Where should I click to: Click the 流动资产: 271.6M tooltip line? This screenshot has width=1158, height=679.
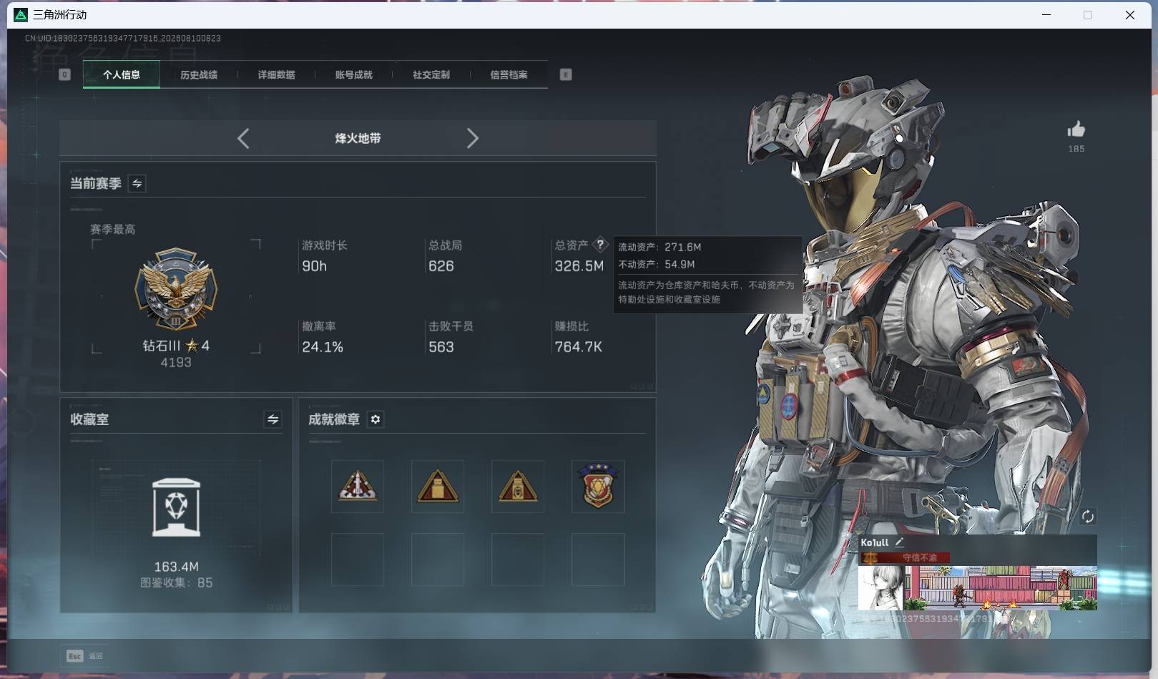click(659, 247)
